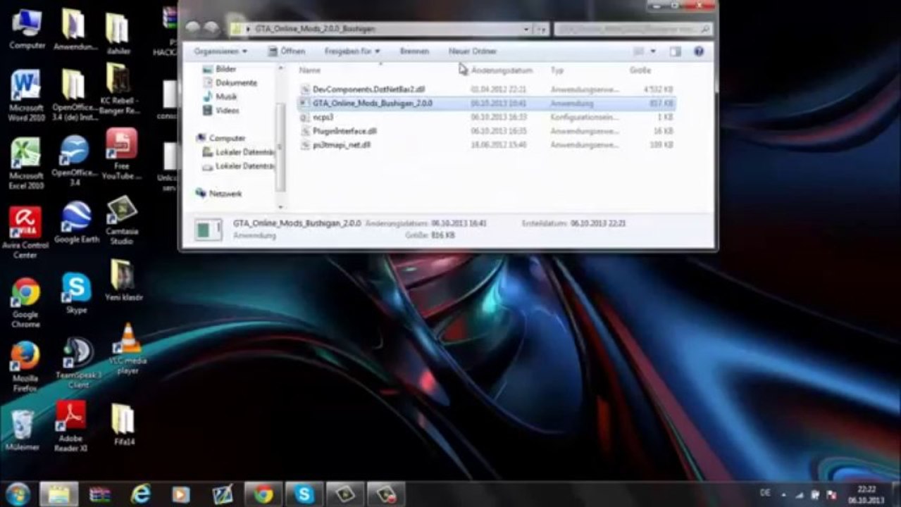Launch Skype desktop shortcut
The width and height of the screenshot is (901, 507).
[76, 293]
